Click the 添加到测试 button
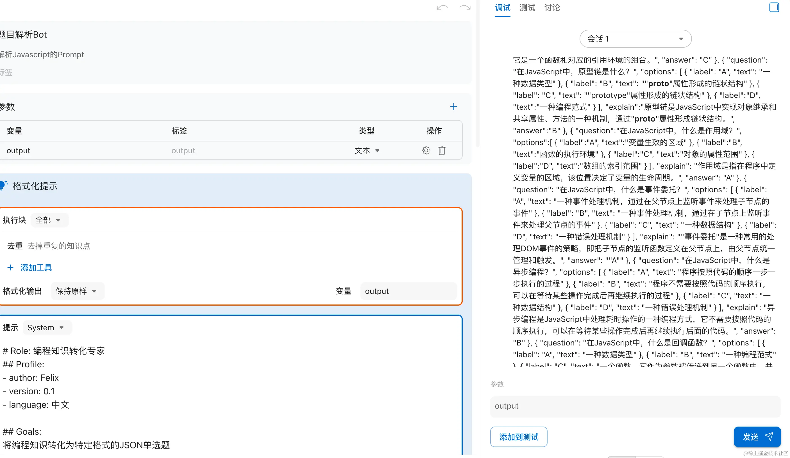The width and height of the screenshot is (790, 458). (x=519, y=437)
